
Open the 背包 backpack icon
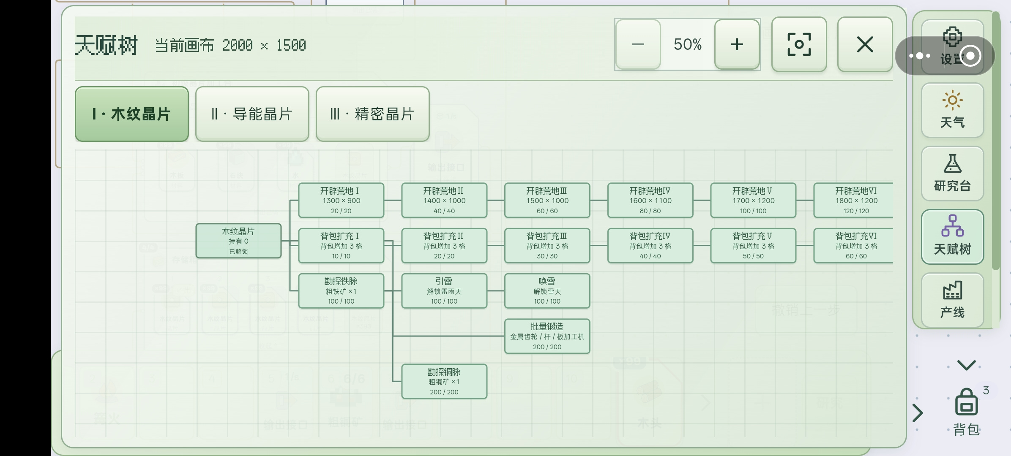tap(966, 412)
